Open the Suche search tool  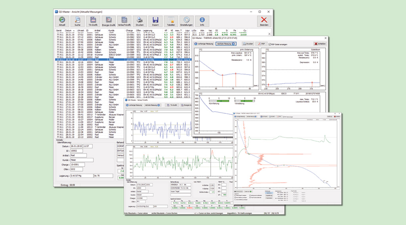pos(77,21)
